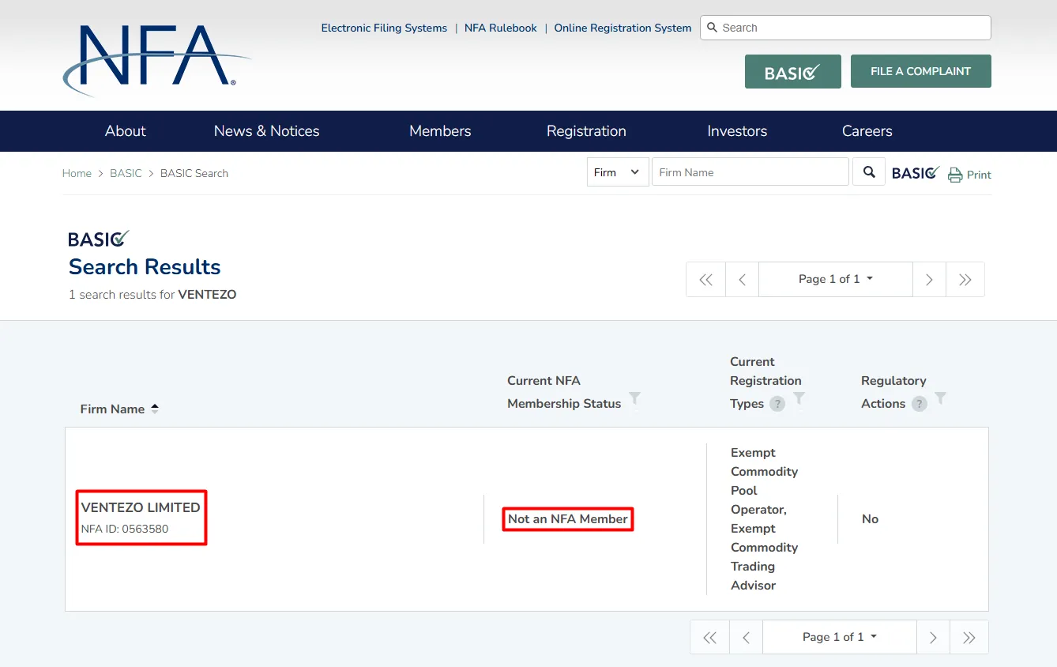Viewport: 1057px width, 667px height.
Task: Open the Members menu
Action: (x=440, y=131)
